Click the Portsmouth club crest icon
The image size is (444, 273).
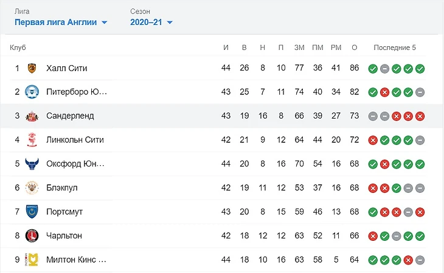coord(32,212)
